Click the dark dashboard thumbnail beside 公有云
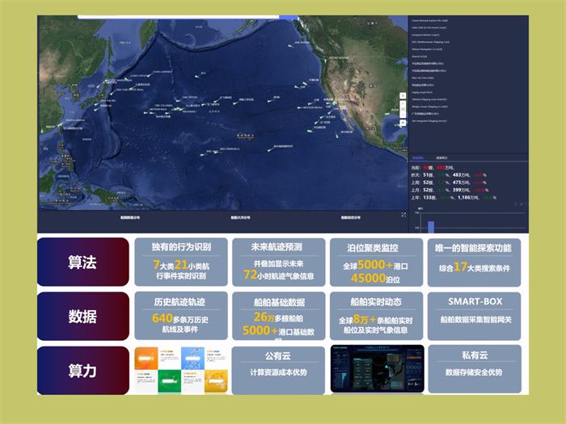566x424 pixels. coord(376,369)
